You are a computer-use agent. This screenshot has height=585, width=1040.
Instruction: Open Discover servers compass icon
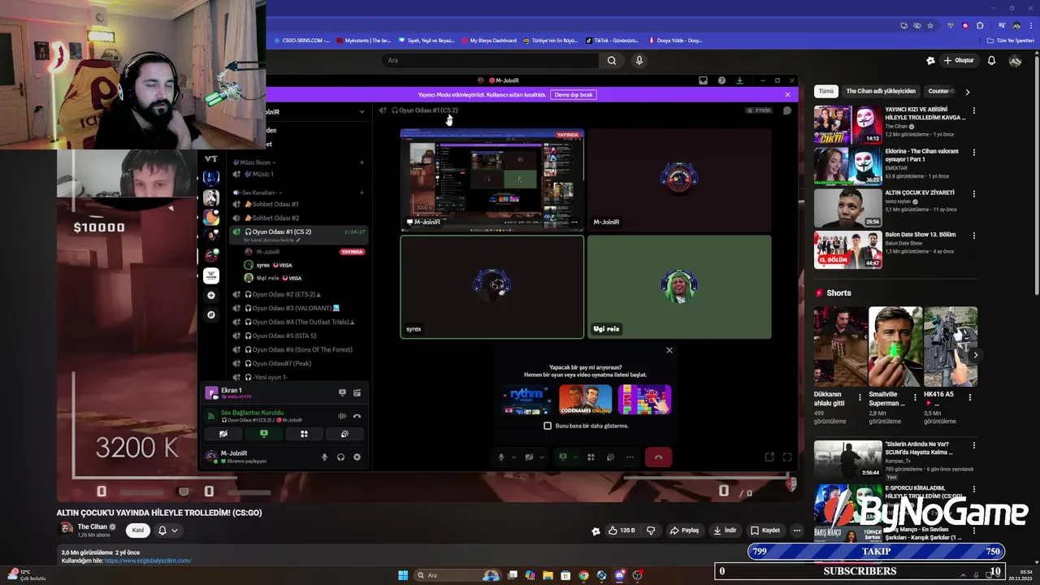pyautogui.click(x=211, y=314)
